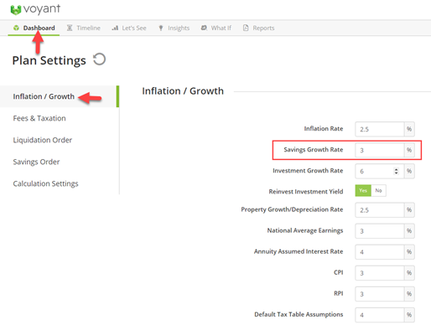Viewport: 431px width, 330px height.
Task: Click the Let's See chart icon
Action: tap(115, 28)
